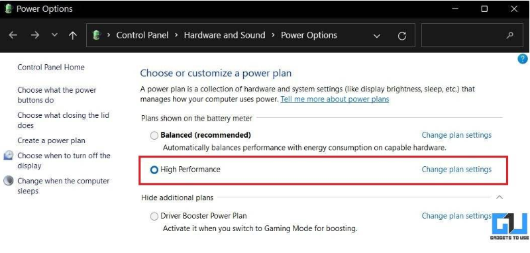This screenshot has height=253, width=530.
Task: Select the Driver Booster Power Plan
Action: point(154,216)
